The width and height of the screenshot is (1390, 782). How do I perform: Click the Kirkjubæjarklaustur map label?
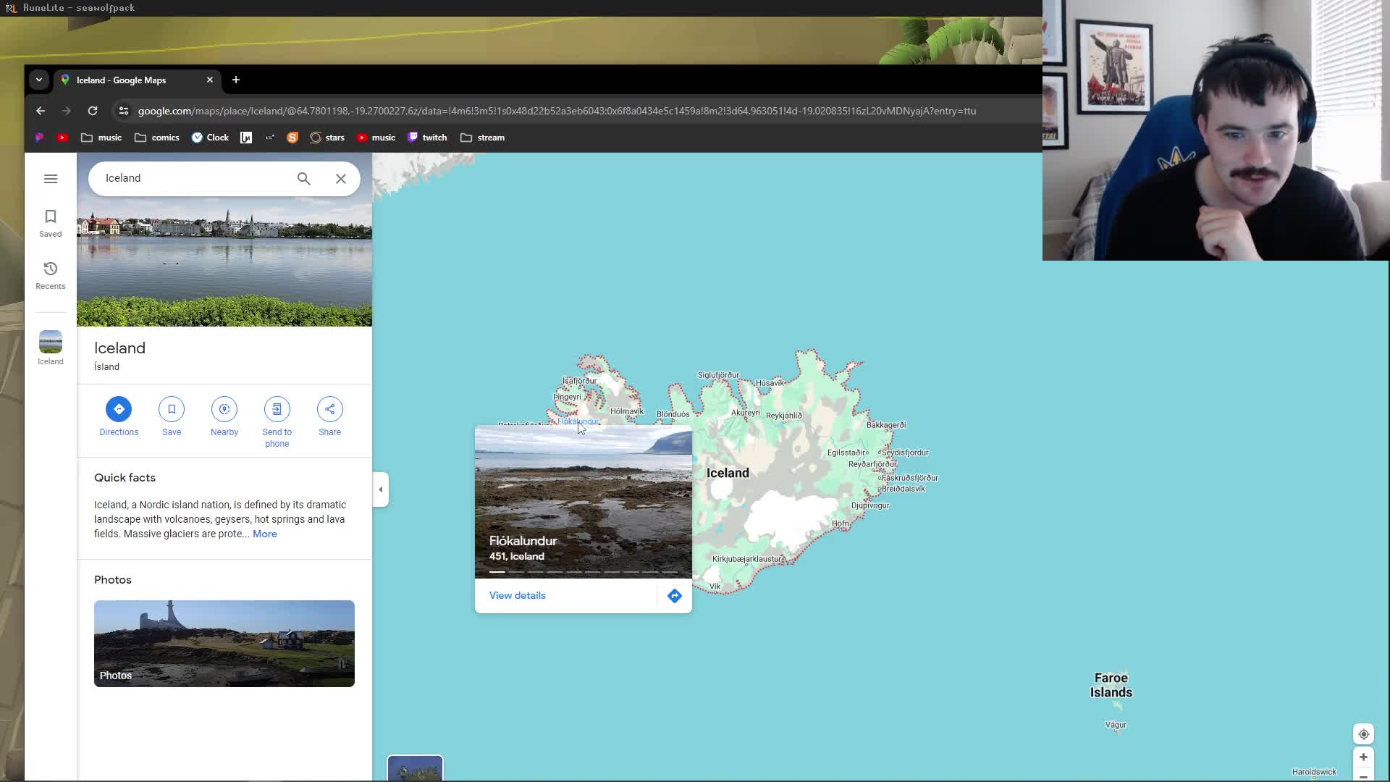pos(748,559)
